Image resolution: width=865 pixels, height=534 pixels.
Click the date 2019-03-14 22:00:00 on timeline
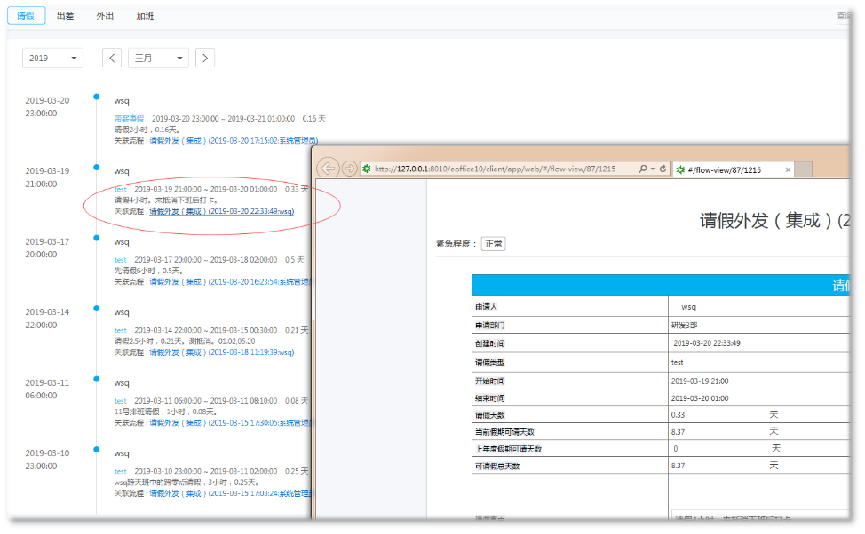(47, 318)
